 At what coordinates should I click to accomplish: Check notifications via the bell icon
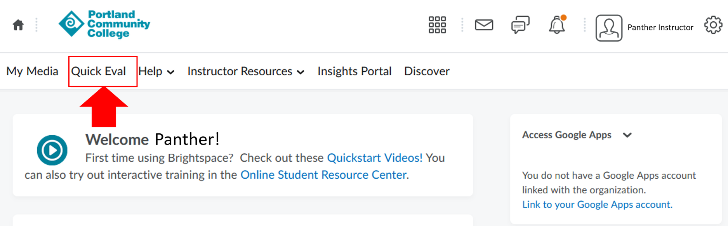(x=557, y=26)
